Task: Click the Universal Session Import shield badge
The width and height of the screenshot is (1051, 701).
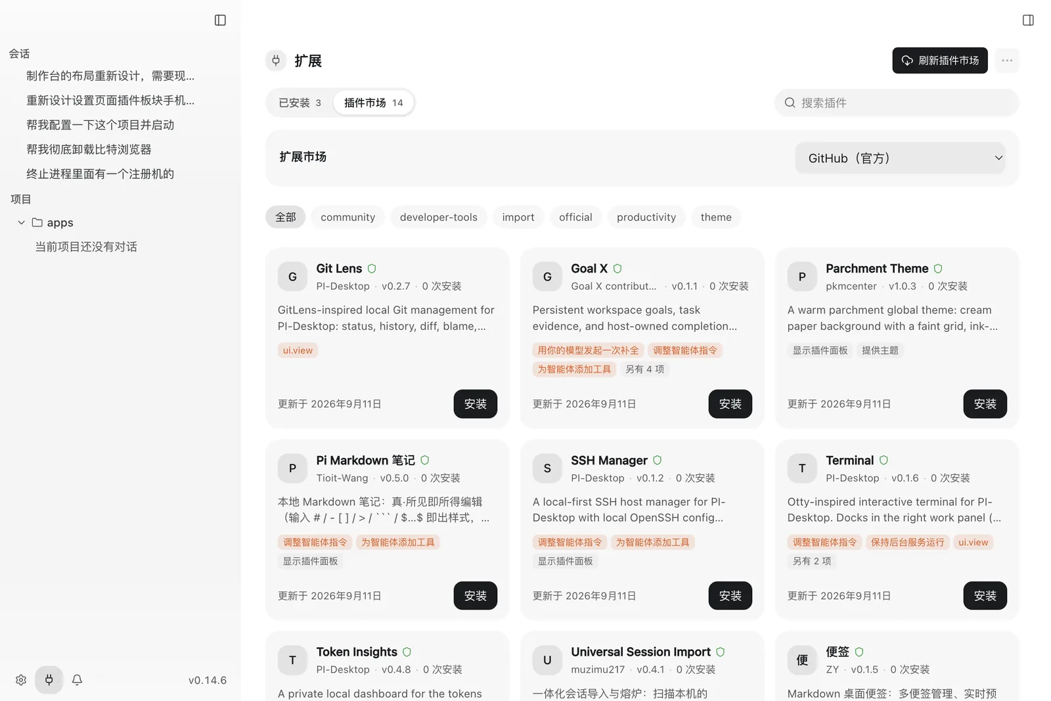Action: pyautogui.click(x=721, y=652)
